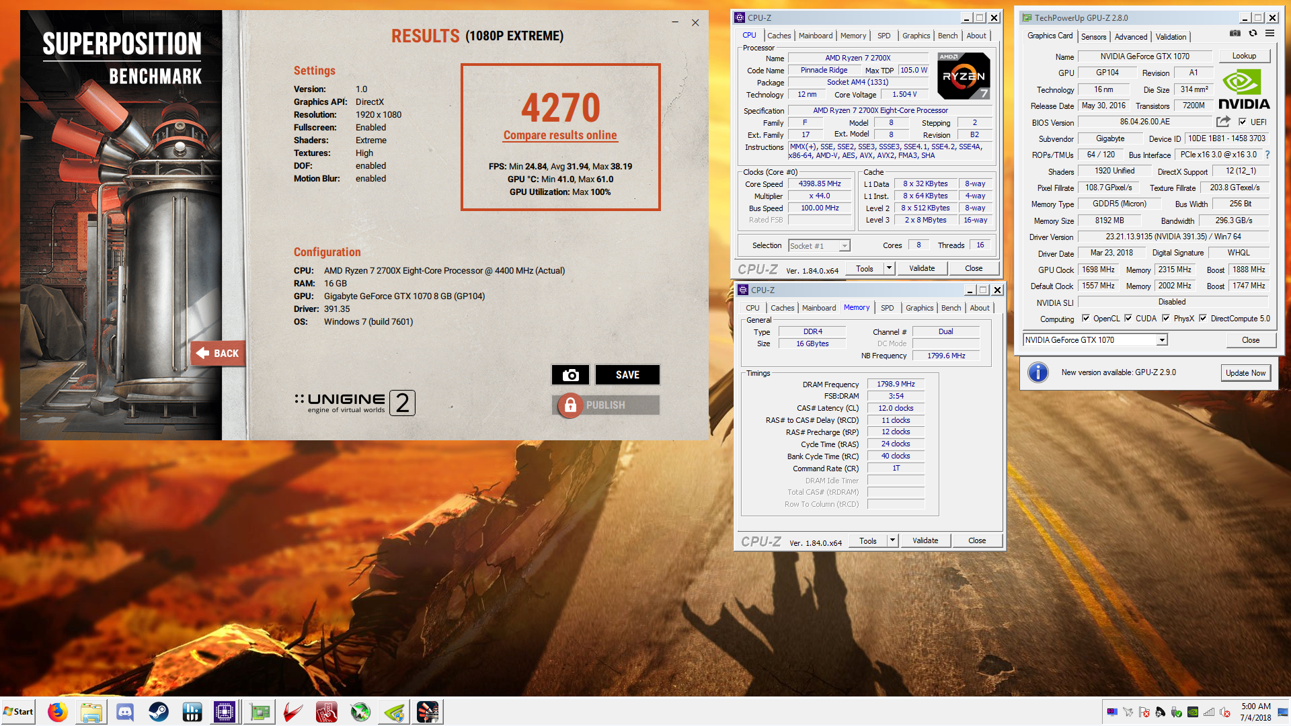
Task: Click the GPU-Z update info icon
Action: point(1038,372)
